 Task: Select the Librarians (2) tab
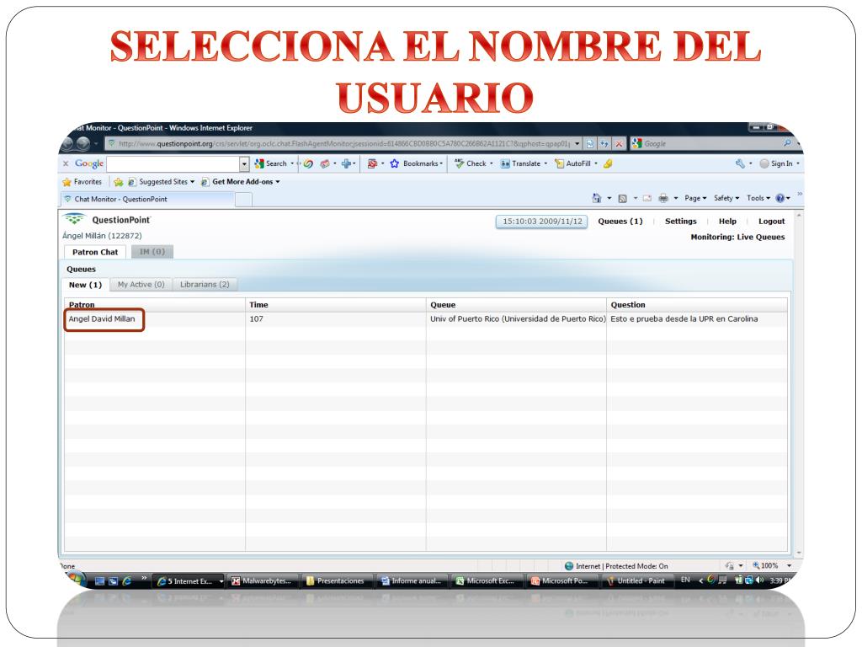click(205, 285)
